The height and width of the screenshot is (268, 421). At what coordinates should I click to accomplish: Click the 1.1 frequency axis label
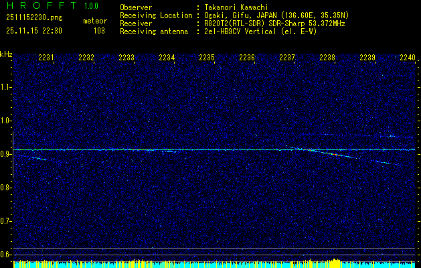pyautogui.click(x=6, y=87)
